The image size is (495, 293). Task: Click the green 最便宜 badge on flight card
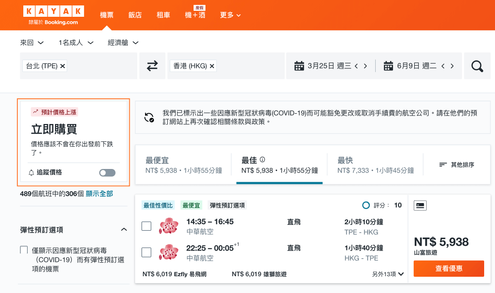(191, 206)
